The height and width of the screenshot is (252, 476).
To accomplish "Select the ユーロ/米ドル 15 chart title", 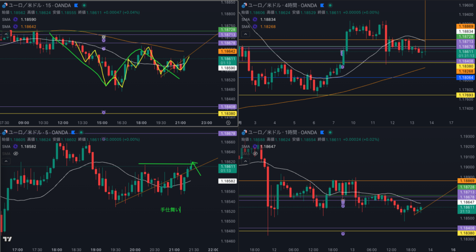I will (37, 6).
